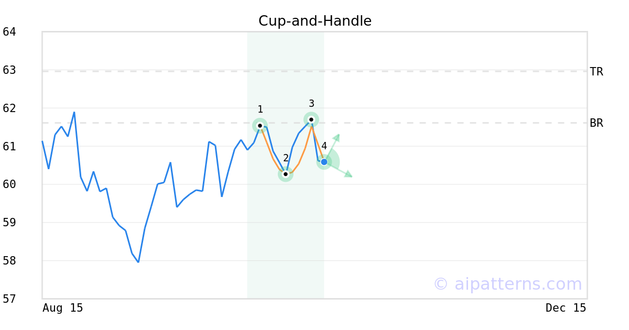Viewport: 629px width, 330px height.
Task: Click the 64 price axis label
Action: point(9,32)
